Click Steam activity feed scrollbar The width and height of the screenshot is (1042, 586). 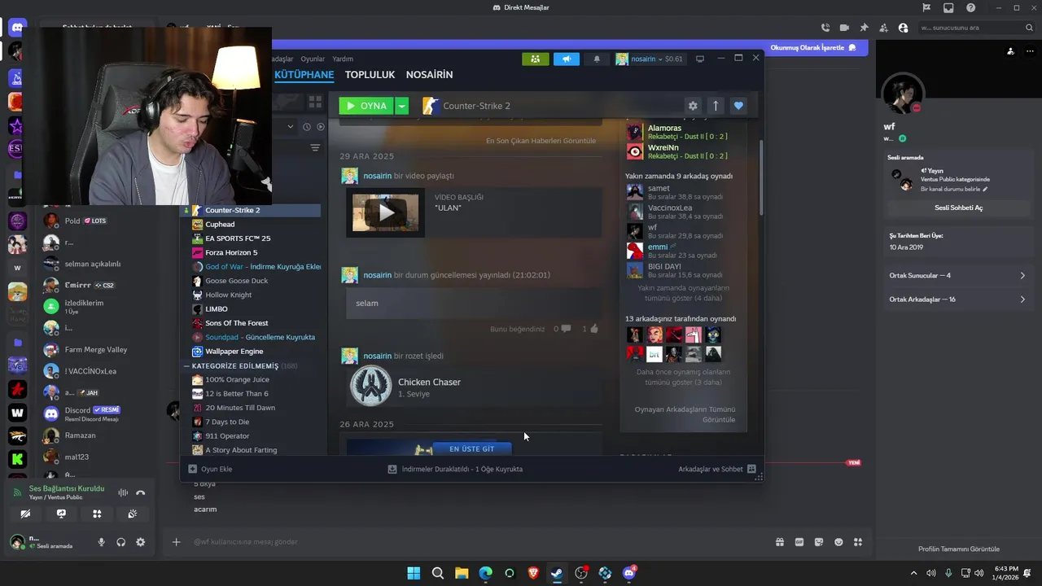point(761,177)
